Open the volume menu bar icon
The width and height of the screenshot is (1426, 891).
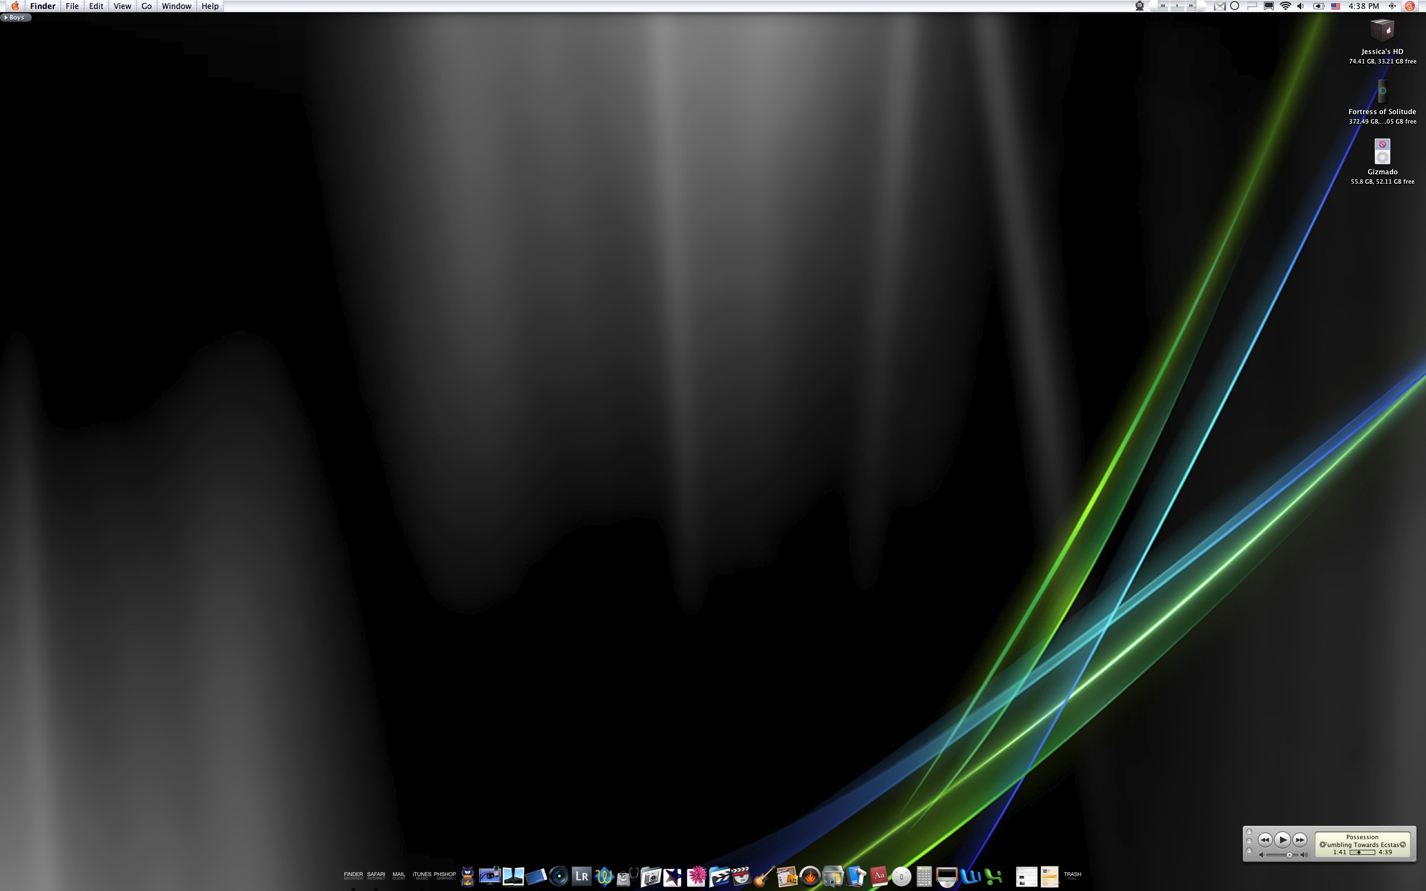pos(1301,6)
